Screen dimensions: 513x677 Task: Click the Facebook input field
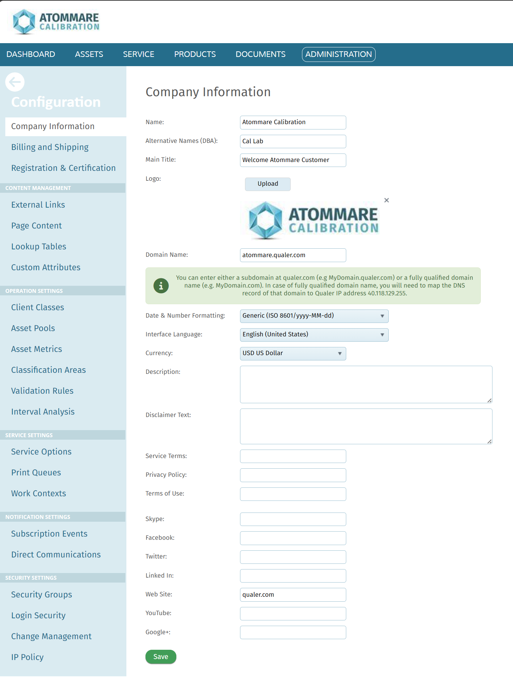pos(293,538)
